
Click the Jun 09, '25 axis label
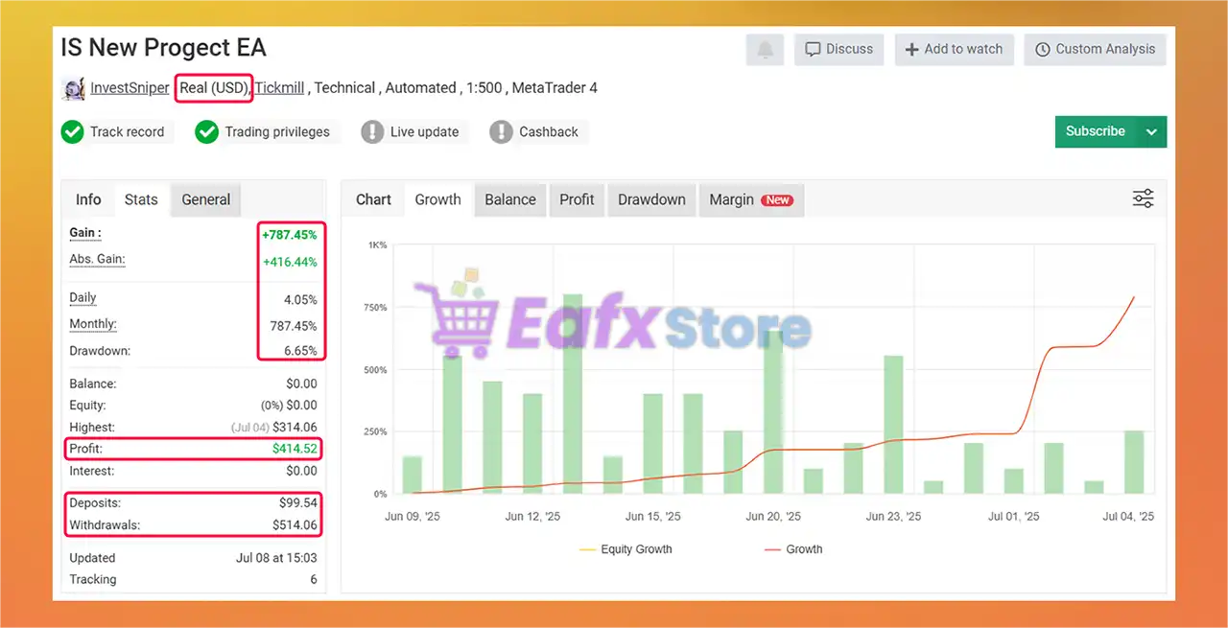(413, 517)
